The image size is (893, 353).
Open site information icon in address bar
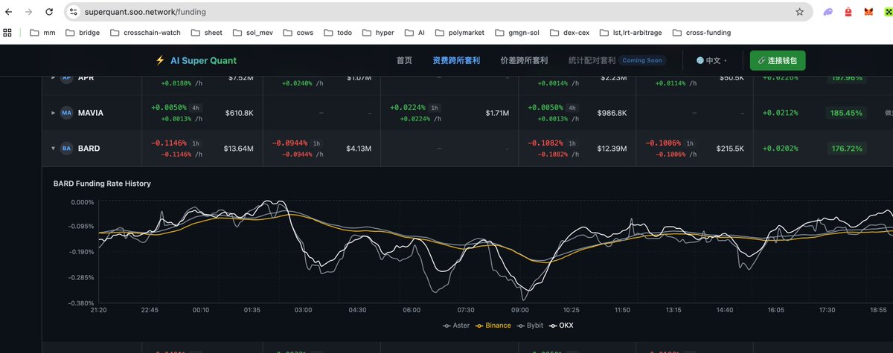click(x=73, y=12)
